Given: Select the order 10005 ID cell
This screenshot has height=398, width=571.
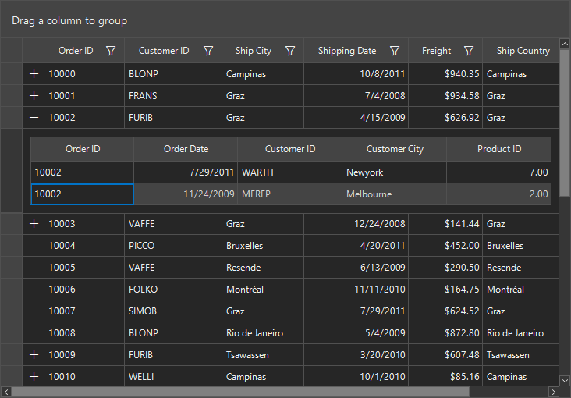Looking at the screenshot, I should [84, 268].
